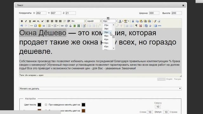Click the Y coordinate field

56,13
